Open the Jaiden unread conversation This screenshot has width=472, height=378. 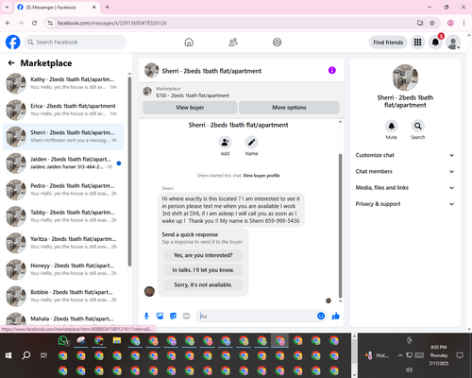(x=63, y=163)
